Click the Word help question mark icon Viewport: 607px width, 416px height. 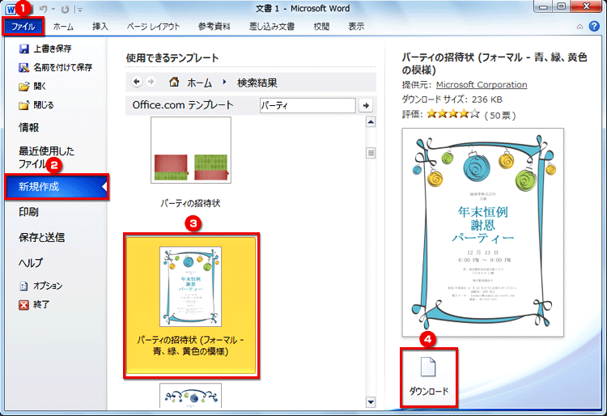click(x=594, y=27)
